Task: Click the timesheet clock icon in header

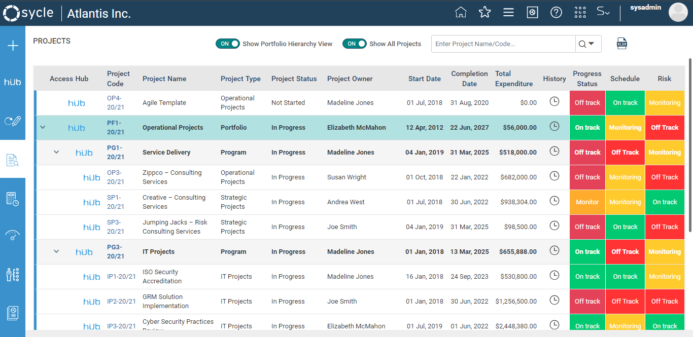Action: 532,13
